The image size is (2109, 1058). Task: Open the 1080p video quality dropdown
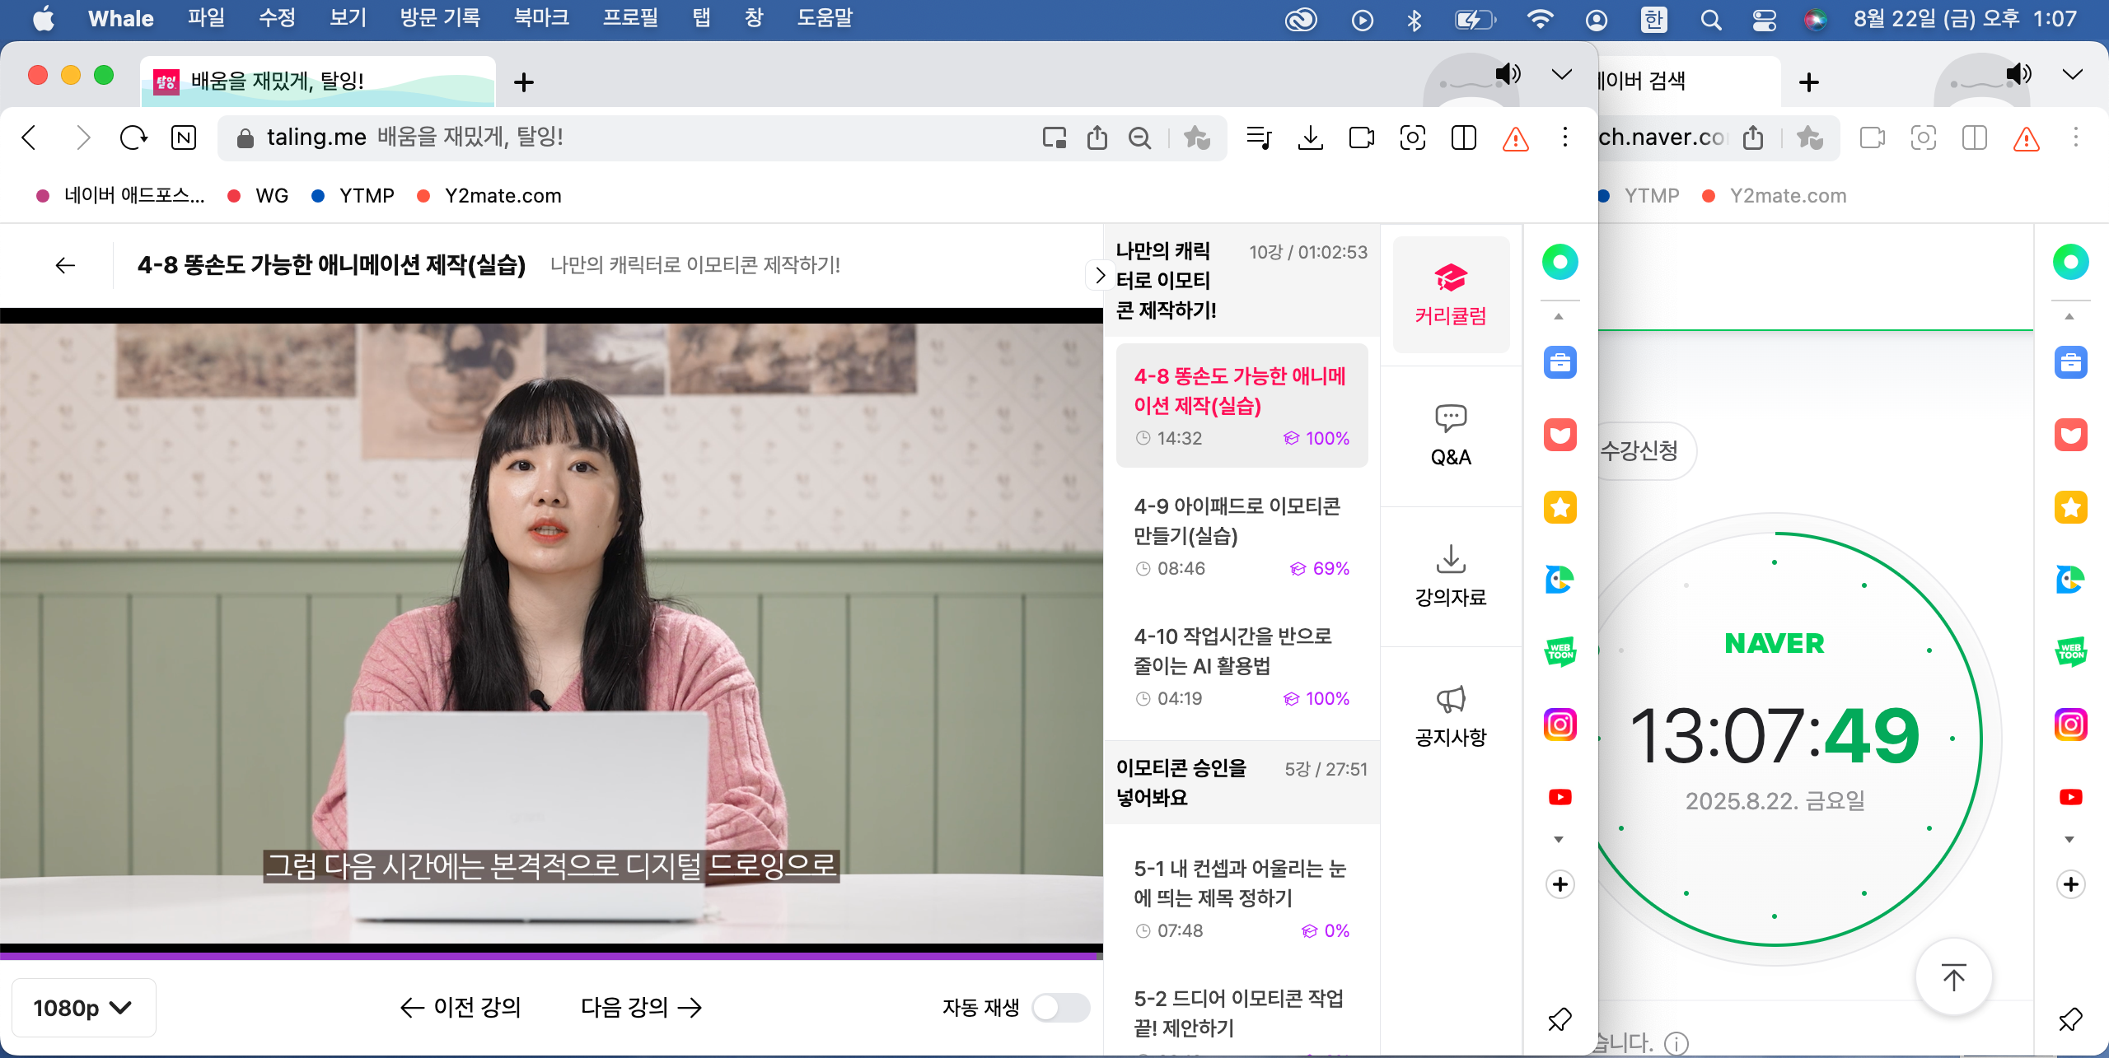coord(82,1008)
